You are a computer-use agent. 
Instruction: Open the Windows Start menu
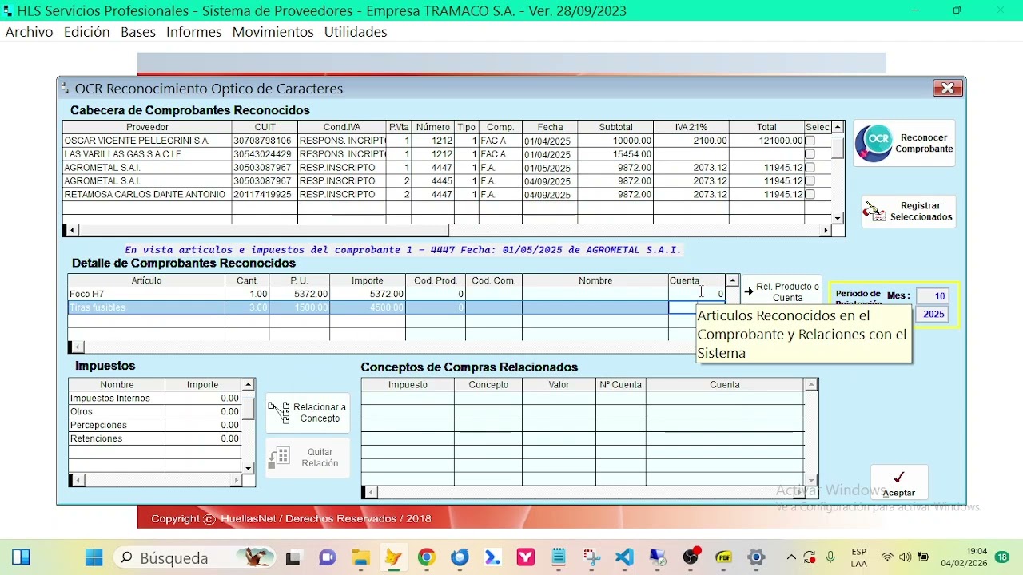94,557
